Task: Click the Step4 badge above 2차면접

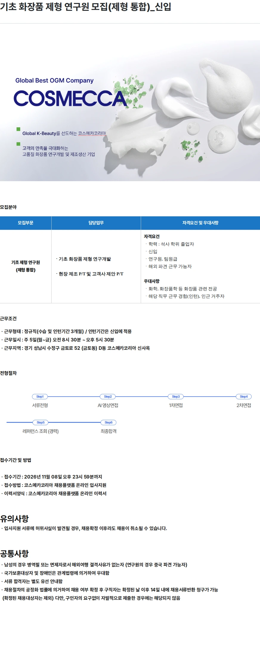Action: click(x=244, y=397)
